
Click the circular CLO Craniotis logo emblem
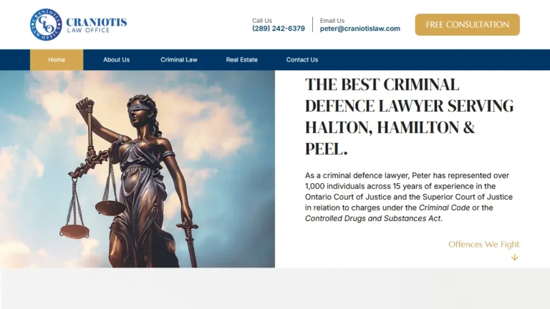click(x=46, y=24)
